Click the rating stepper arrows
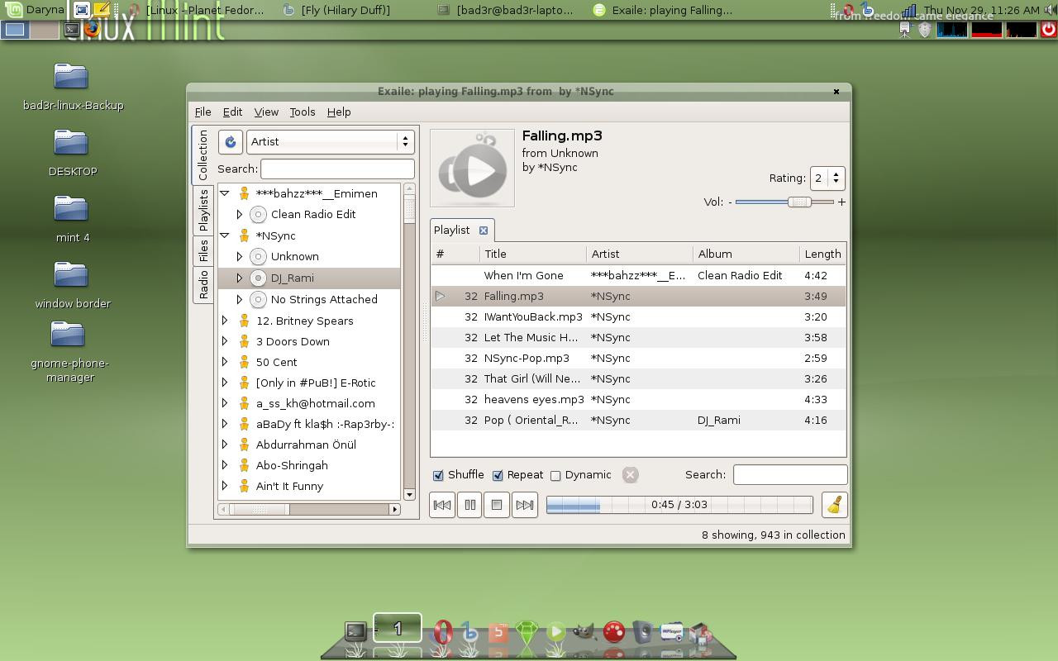This screenshot has width=1058, height=661. pyautogui.click(x=836, y=178)
